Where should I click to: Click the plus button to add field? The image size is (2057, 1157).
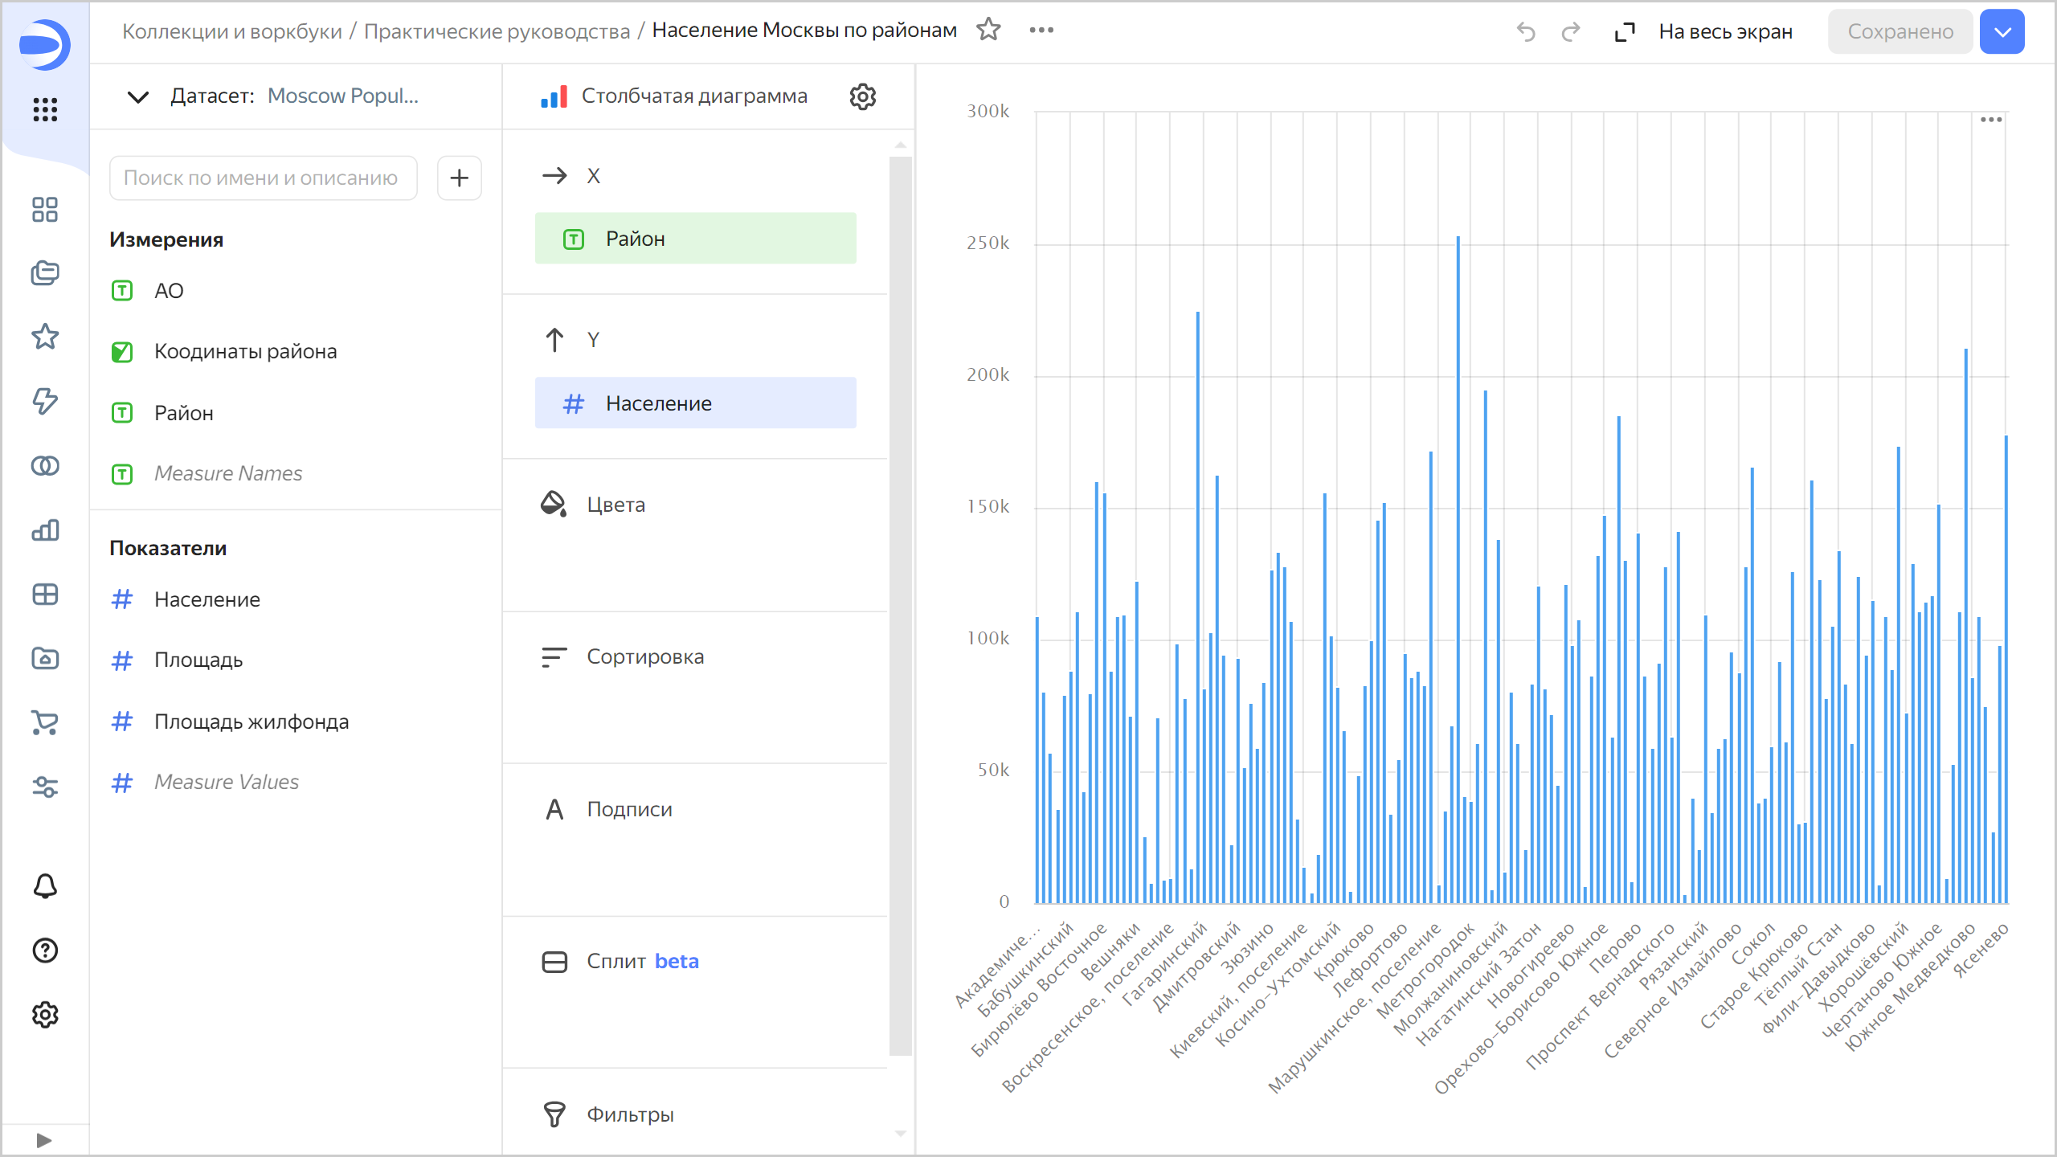pyautogui.click(x=459, y=178)
